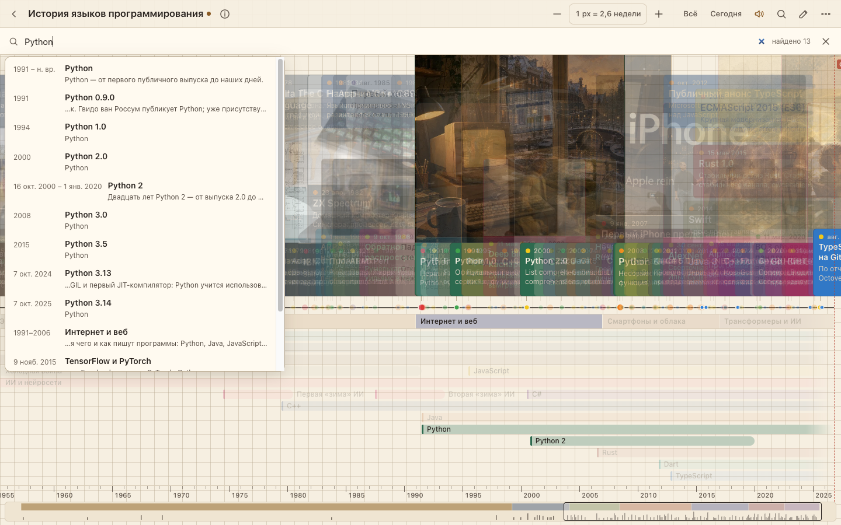The height and width of the screenshot is (525, 841).
Task: Select the Интернет и веб era band
Action: pos(509,321)
